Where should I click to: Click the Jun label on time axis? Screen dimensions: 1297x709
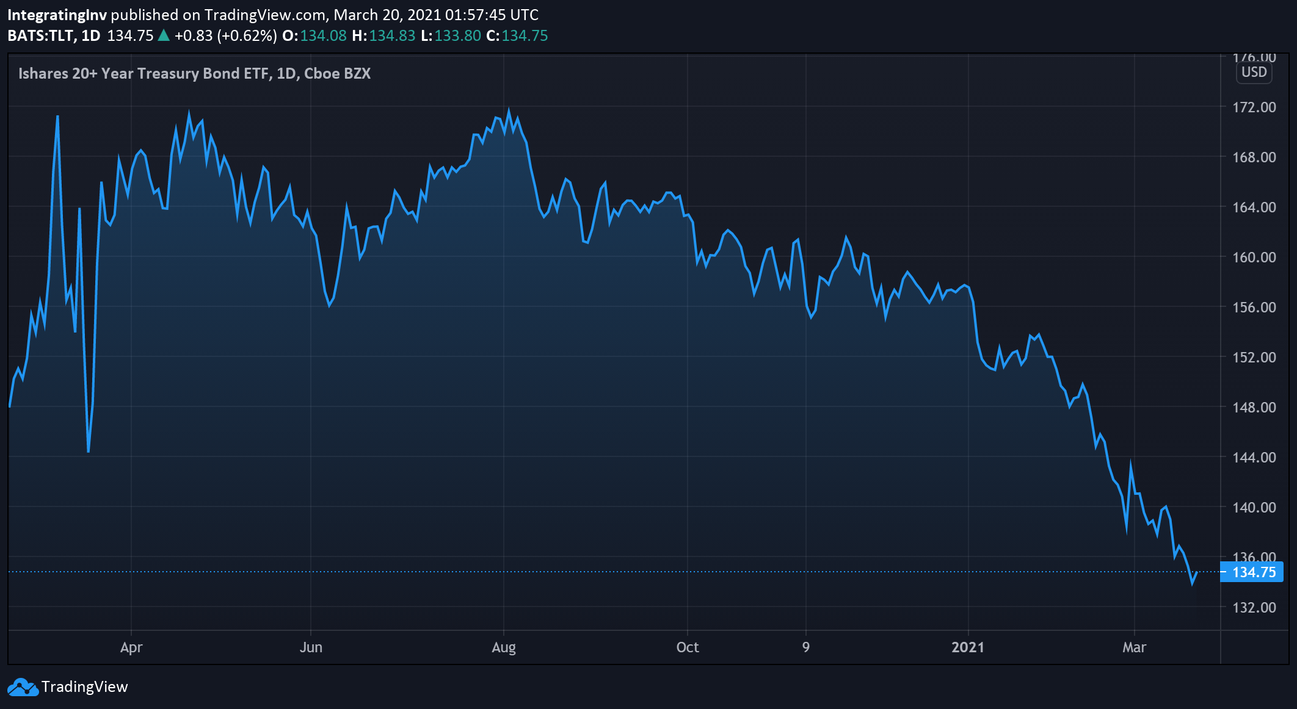[x=311, y=647]
